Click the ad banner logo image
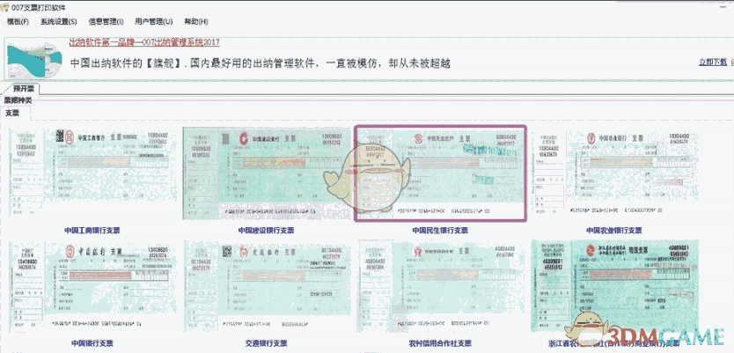This screenshot has width=734, height=353. point(34,60)
